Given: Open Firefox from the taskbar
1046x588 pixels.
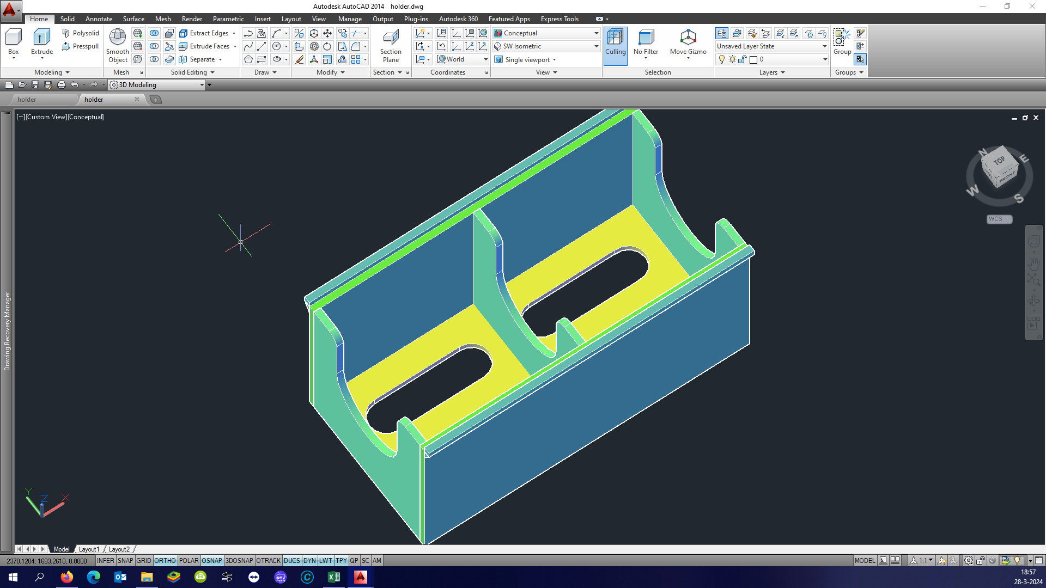Looking at the screenshot, I should [x=66, y=577].
